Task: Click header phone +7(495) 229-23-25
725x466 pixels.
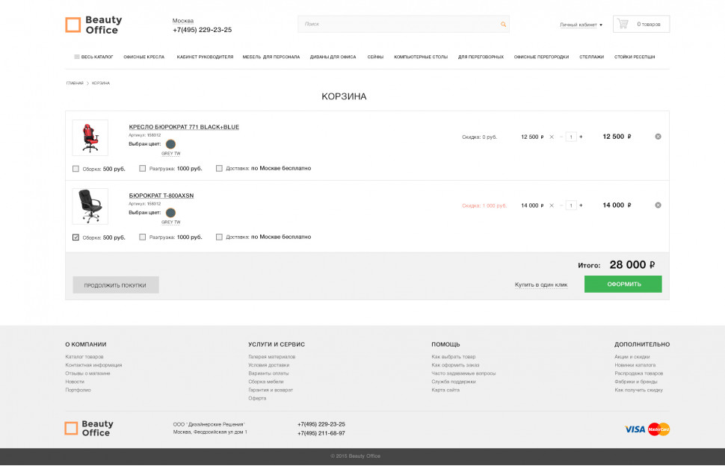Action: point(202,30)
